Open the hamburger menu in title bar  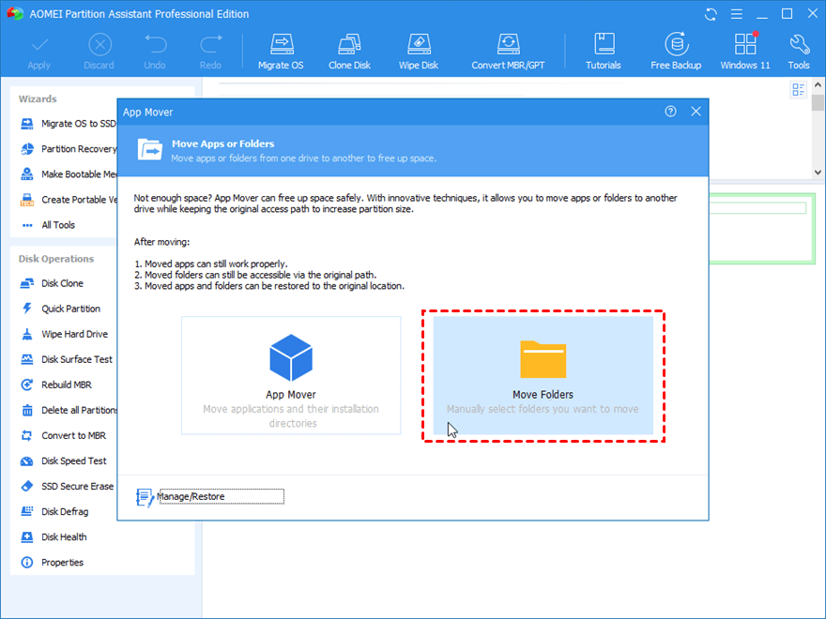737,14
